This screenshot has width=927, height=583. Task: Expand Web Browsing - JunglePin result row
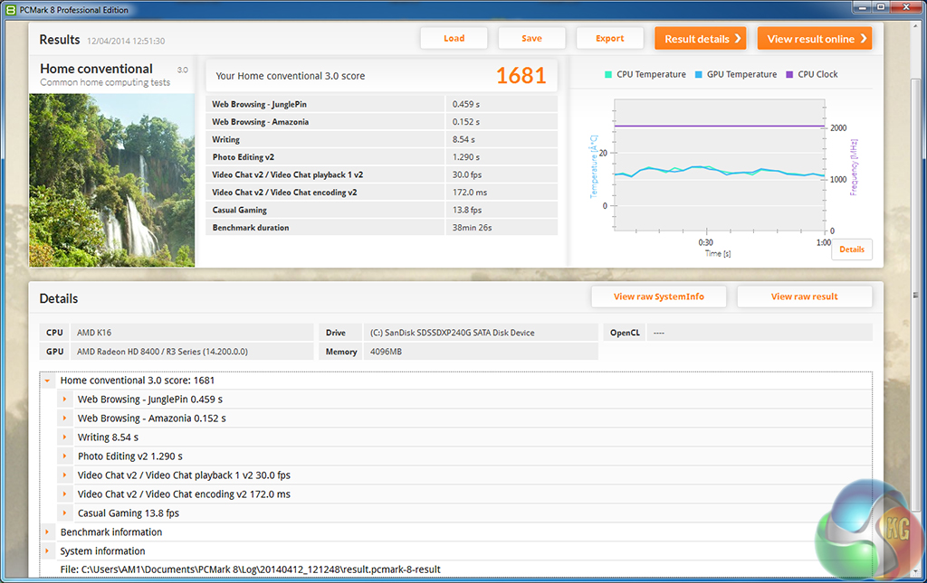(x=65, y=400)
